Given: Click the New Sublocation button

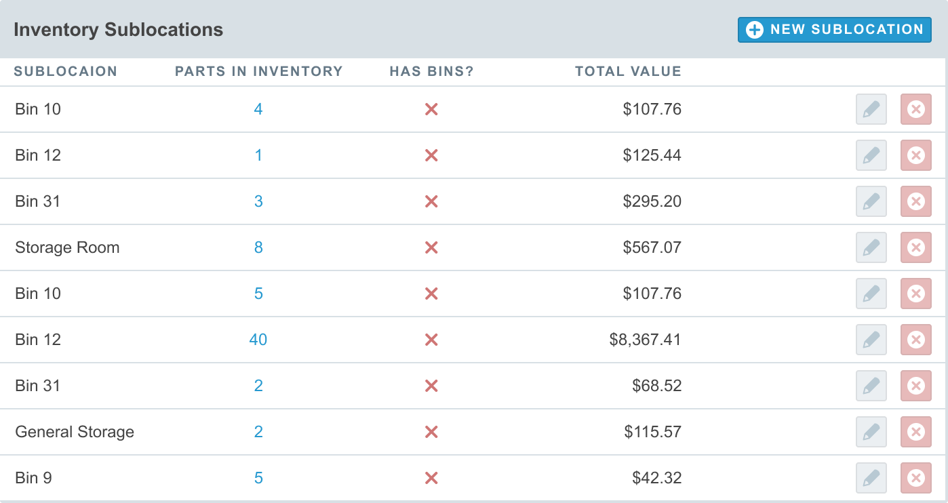Looking at the screenshot, I should tap(833, 30).
